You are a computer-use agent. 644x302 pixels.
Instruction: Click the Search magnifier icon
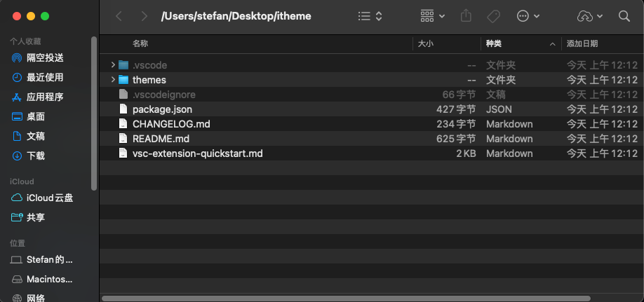(624, 16)
